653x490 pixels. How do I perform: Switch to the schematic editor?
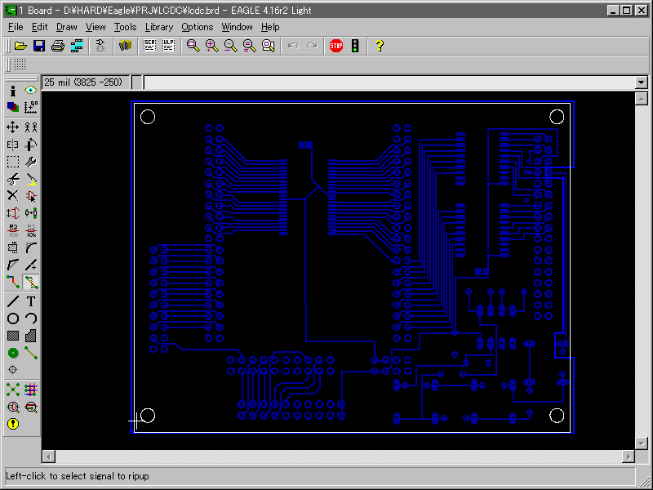pyautogui.click(x=100, y=46)
